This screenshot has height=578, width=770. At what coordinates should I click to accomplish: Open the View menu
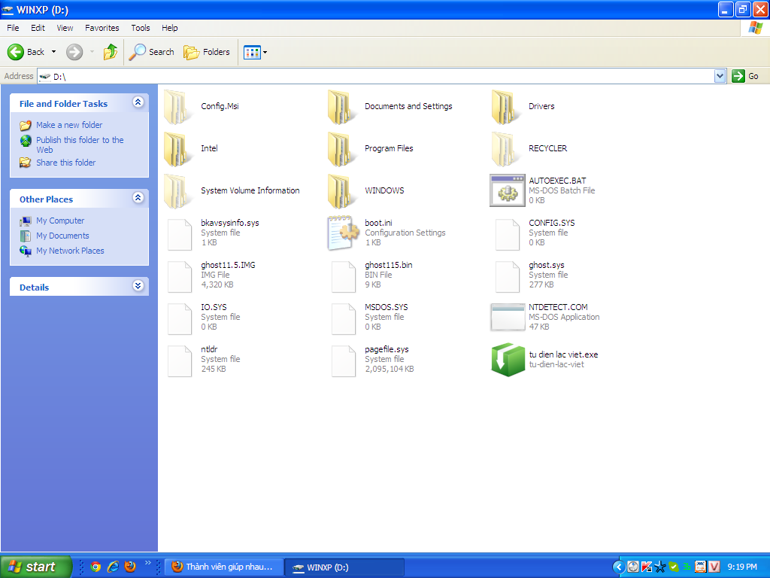(x=65, y=28)
